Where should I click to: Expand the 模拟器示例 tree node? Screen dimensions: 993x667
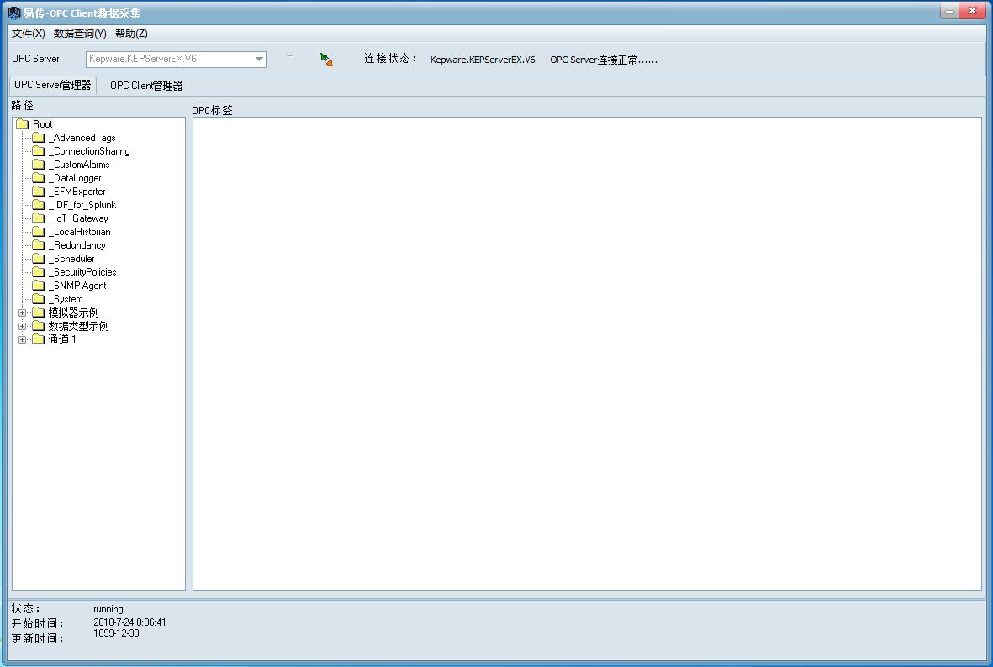pos(22,312)
